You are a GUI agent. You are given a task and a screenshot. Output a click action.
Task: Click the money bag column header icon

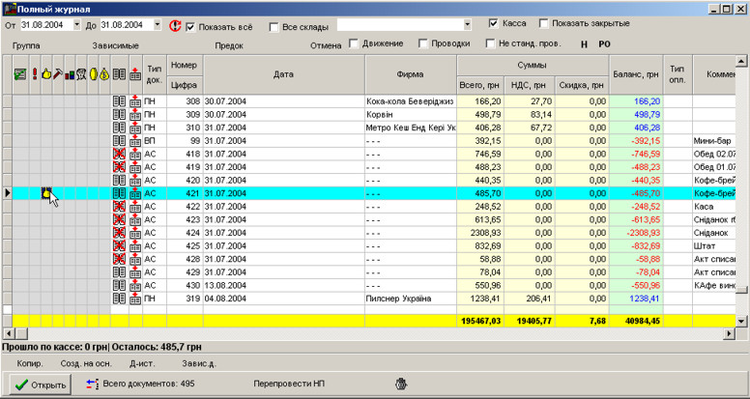(x=104, y=73)
